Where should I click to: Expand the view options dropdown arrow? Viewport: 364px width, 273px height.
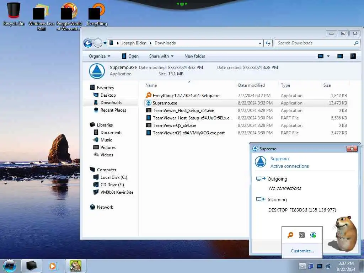click(328, 56)
